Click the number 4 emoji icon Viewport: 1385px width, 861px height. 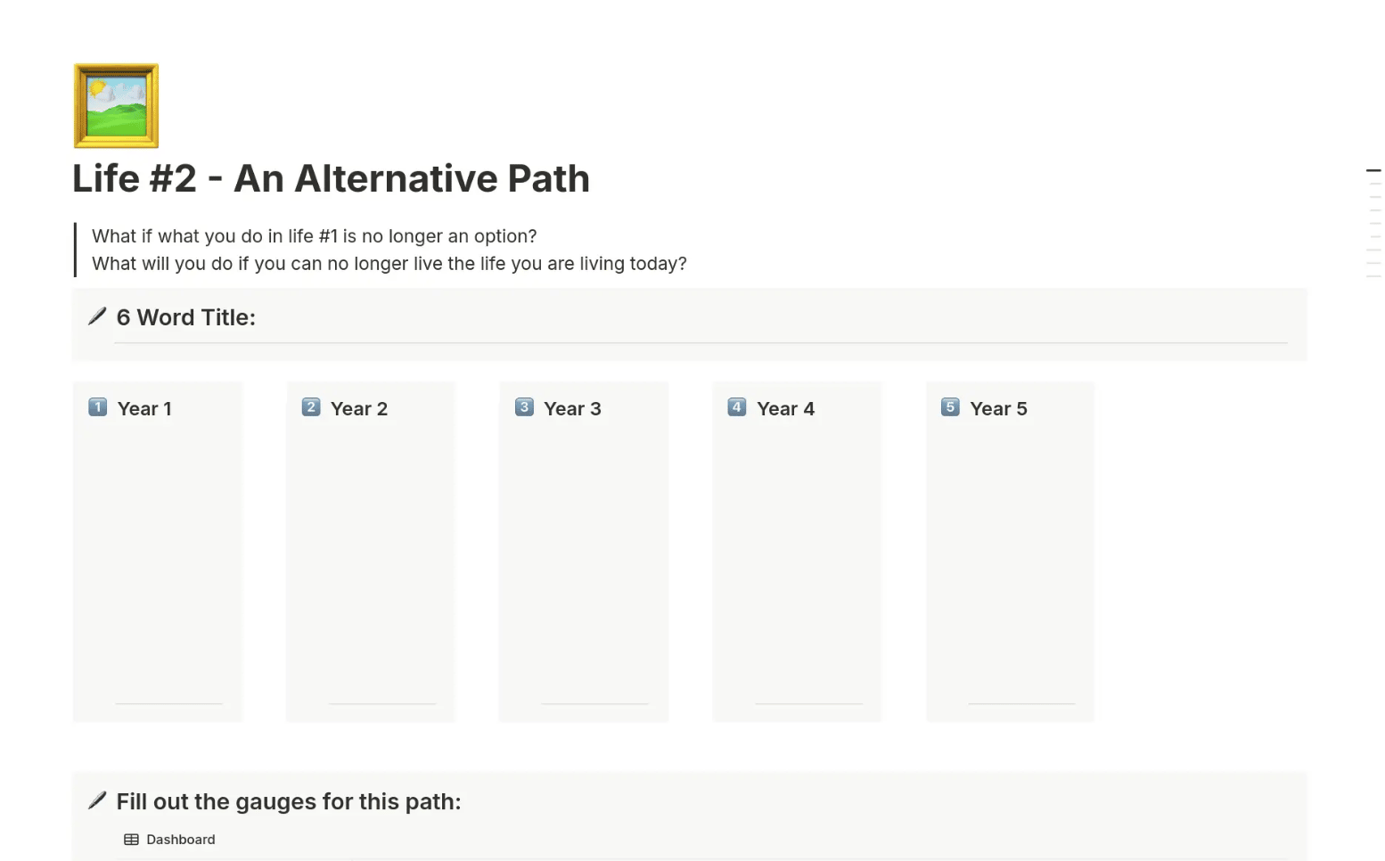tap(737, 407)
